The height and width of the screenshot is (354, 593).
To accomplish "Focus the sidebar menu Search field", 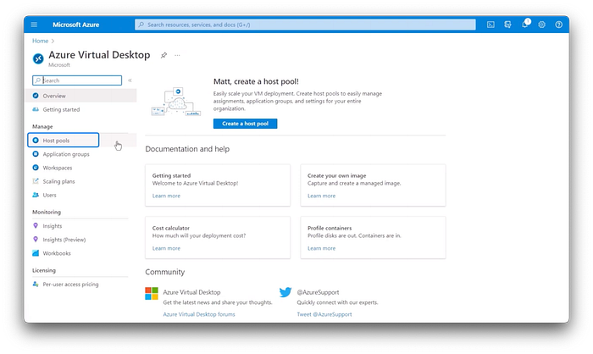I will (x=77, y=80).
